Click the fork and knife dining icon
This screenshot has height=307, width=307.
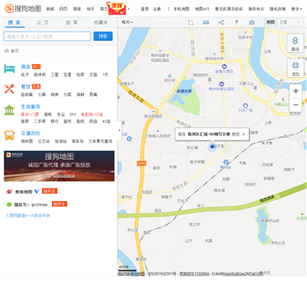point(9,89)
